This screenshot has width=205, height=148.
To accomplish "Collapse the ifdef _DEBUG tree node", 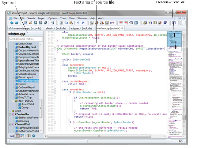I will [x=13, y=101].
